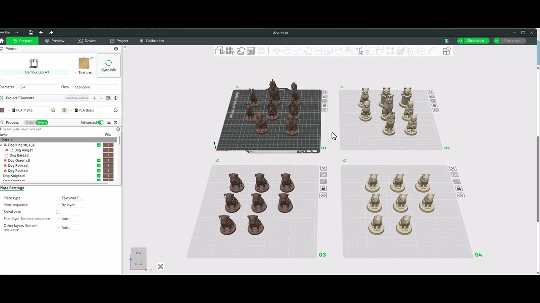540x303 pixels.
Task: Toggle Dog Knight.stl printable checkbox
Action: [99, 176]
